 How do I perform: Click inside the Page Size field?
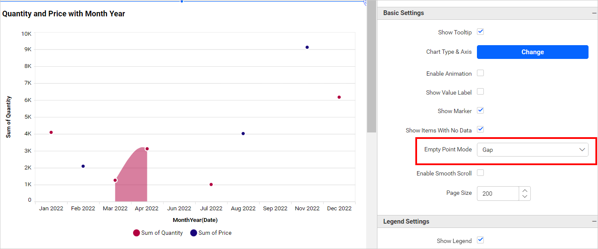[498, 194]
